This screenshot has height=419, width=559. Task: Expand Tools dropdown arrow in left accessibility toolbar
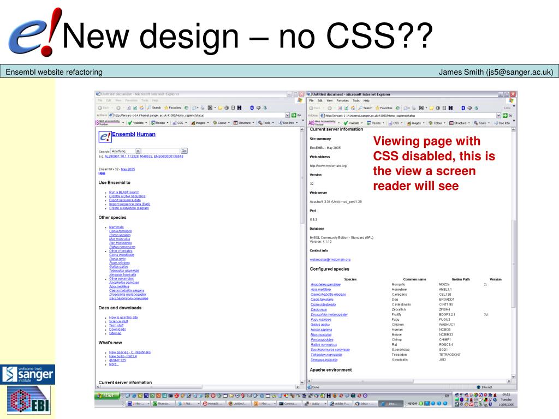(273, 123)
